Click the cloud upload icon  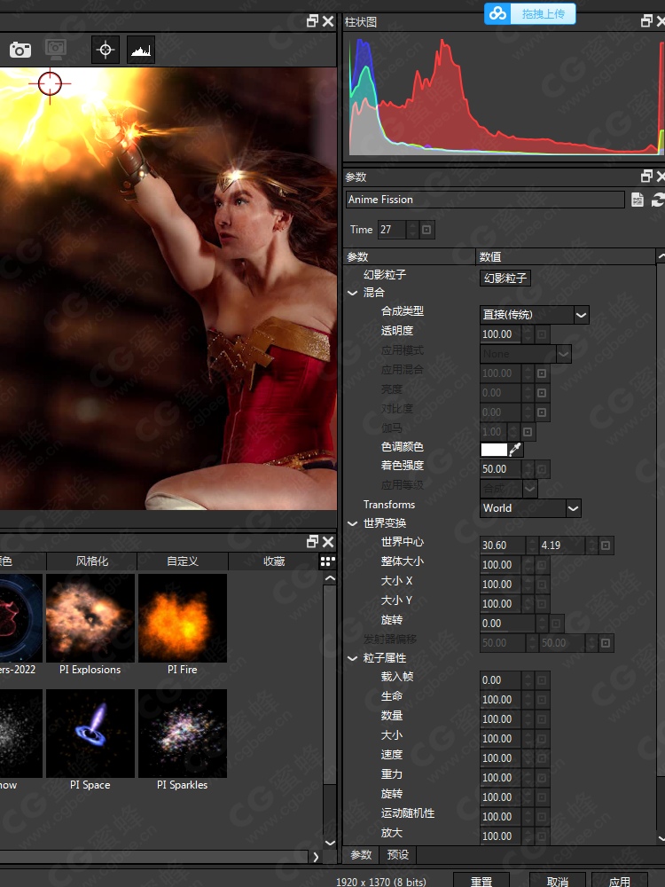click(497, 13)
